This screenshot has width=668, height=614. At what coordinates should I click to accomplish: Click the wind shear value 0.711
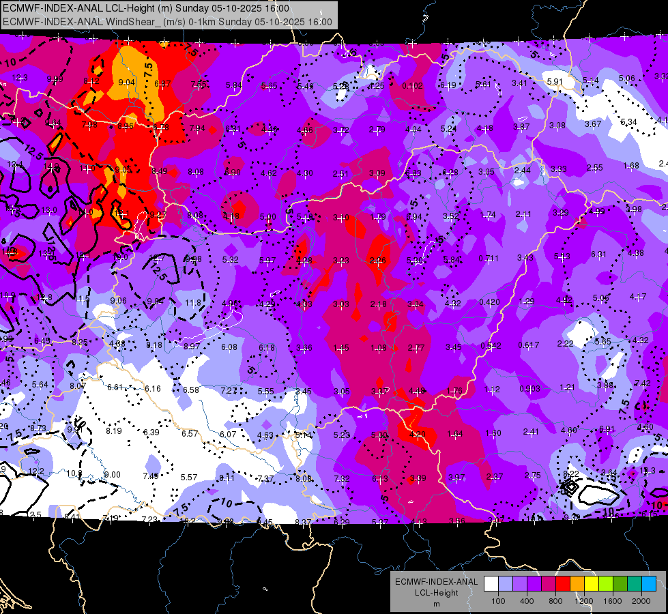(489, 258)
